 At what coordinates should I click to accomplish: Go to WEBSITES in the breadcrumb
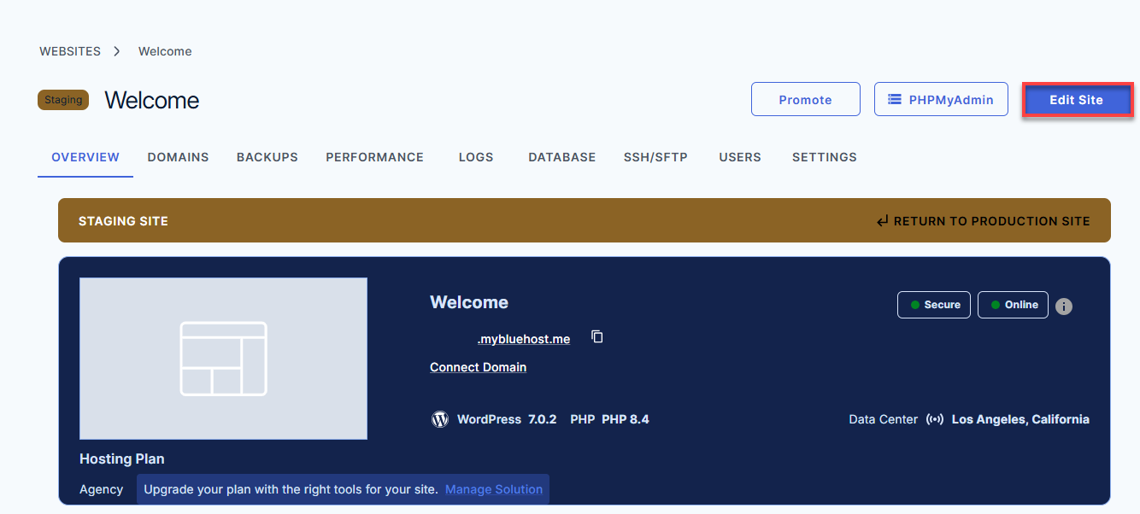pyautogui.click(x=70, y=51)
